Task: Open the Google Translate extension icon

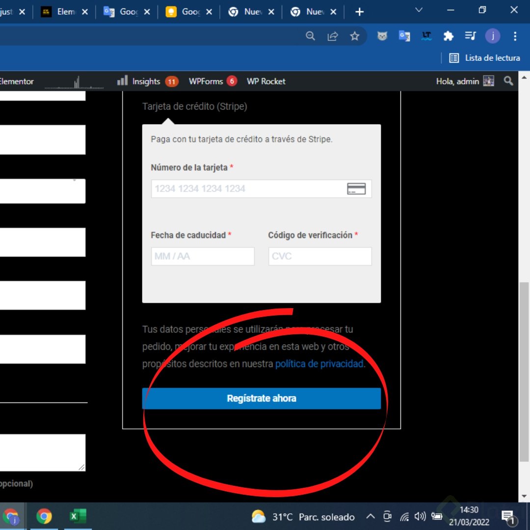Action: [x=404, y=36]
